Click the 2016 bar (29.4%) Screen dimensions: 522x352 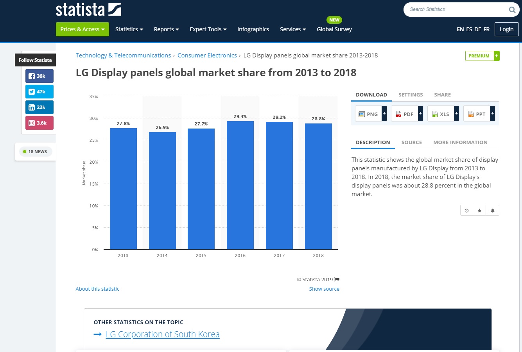240,185
